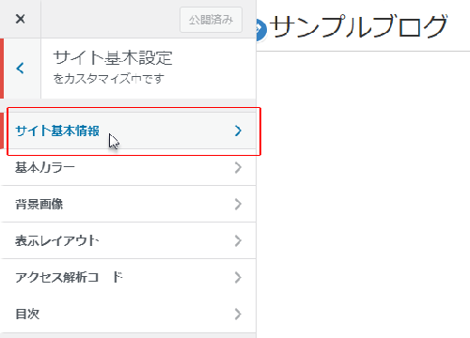Click the blue edit shortcut icon beside the site title
This screenshot has width=470, height=338.
point(260,30)
